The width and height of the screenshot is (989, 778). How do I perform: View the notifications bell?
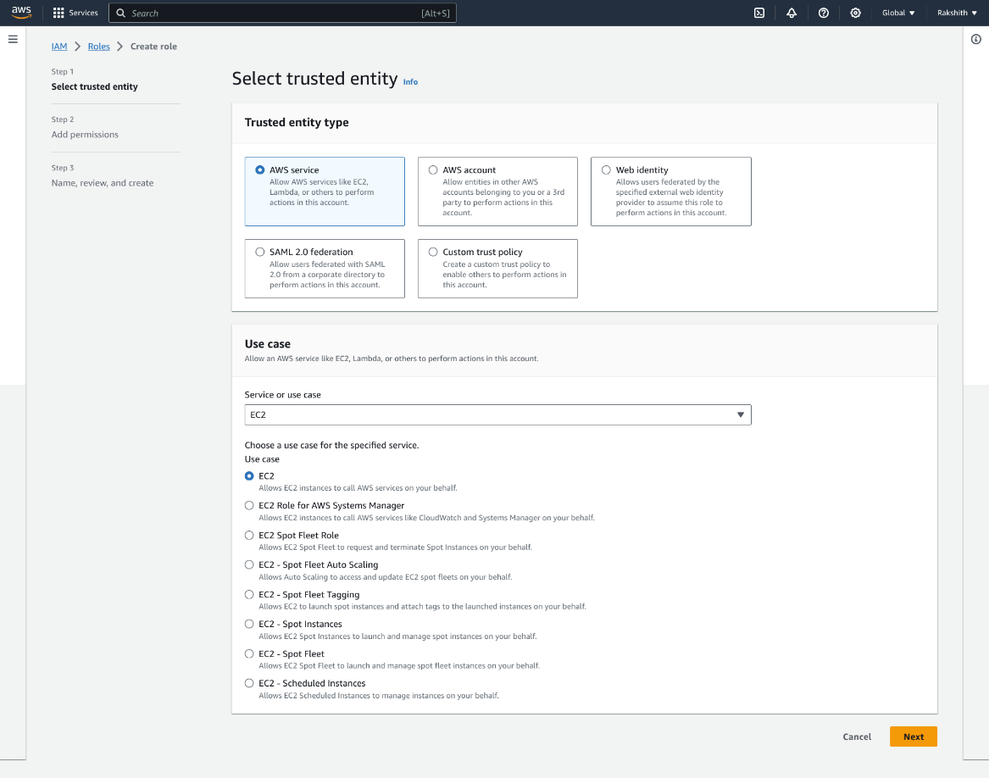click(792, 13)
